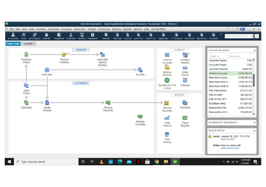Click My Company in icon bar

(x=35, y=36)
